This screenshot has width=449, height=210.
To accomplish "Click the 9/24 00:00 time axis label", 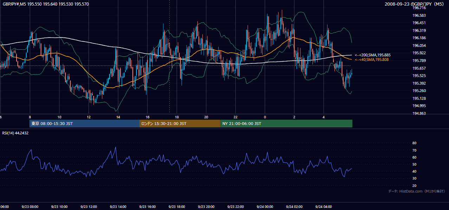I will (265, 207).
